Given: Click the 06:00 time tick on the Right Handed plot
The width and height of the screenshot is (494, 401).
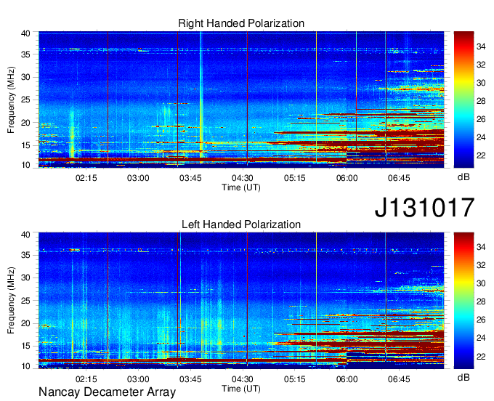Looking at the screenshot, I should pyautogui.click(x=347, y=178).
